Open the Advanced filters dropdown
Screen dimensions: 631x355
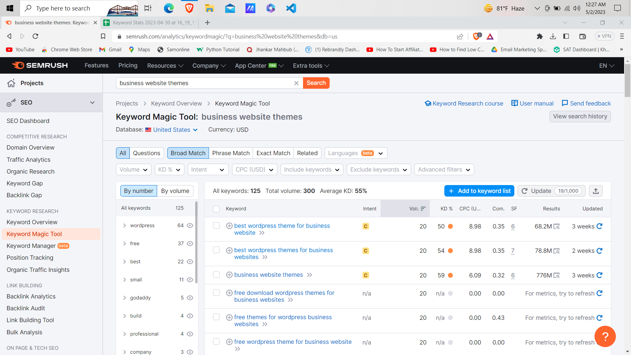click(x=444, y=169)
